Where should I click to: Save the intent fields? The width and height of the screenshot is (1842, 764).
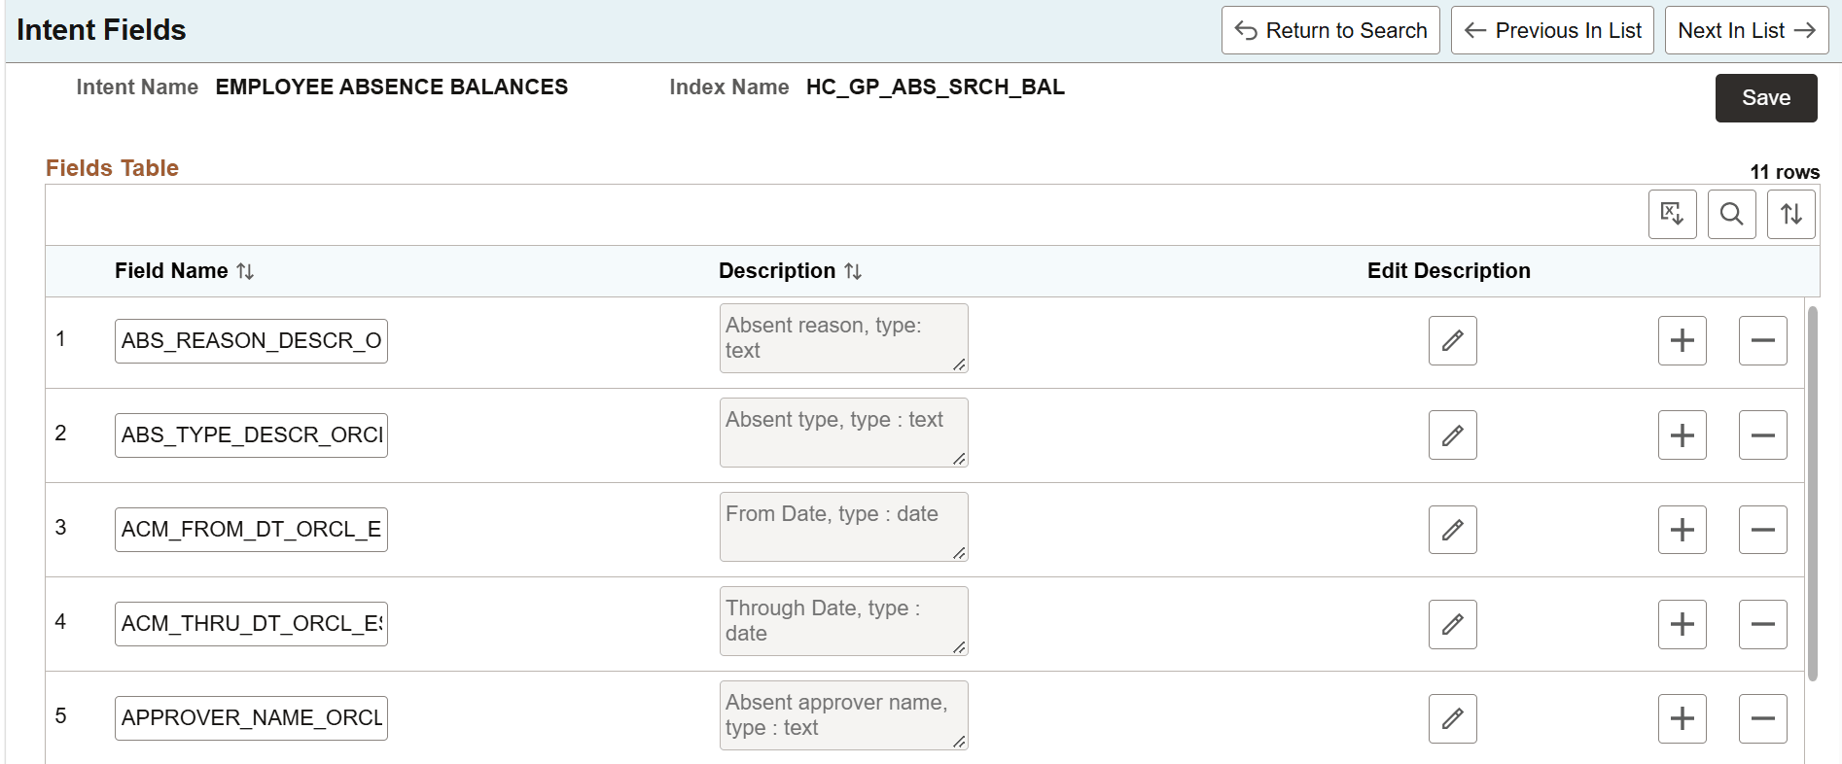pyautogui.click(x=1766, y=98)
